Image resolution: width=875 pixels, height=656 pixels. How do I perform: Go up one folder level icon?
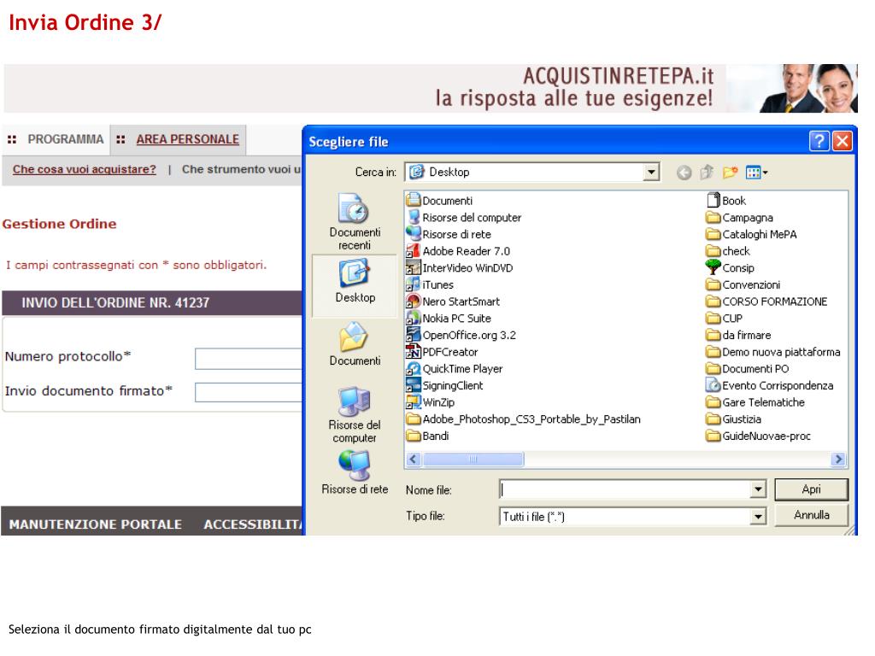(707, 173)
